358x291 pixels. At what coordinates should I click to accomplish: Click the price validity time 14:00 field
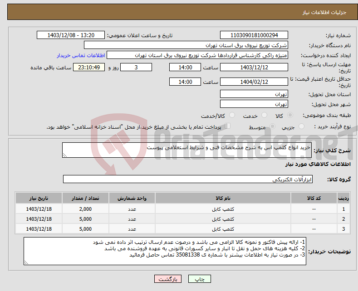pyautogui.click(x=185, y=82)
